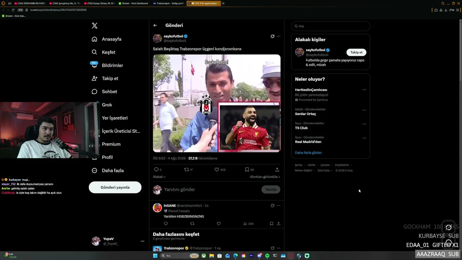
Task: Open more options on Trabzonspor post
Action: (278, 248)
